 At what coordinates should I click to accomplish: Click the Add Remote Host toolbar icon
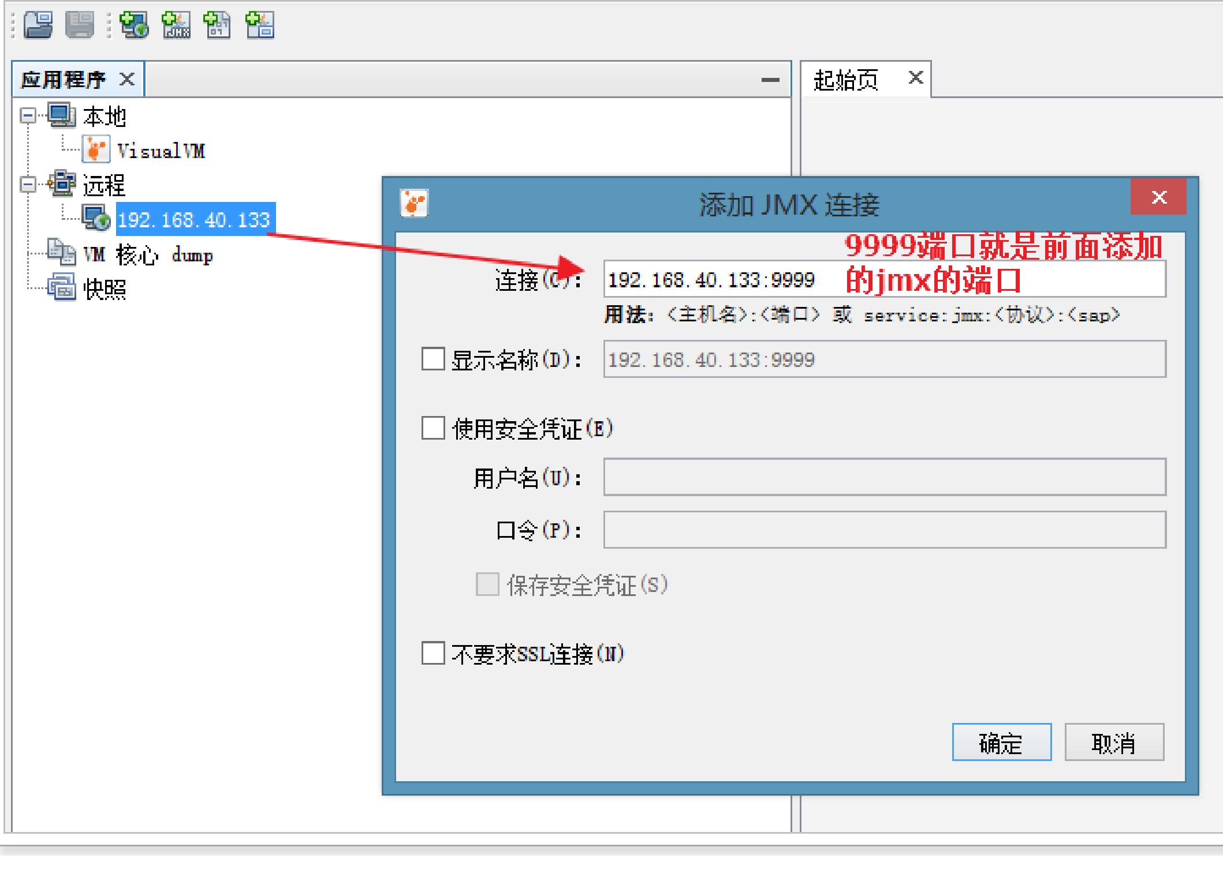pyautogui.click(x=134, y=25)
